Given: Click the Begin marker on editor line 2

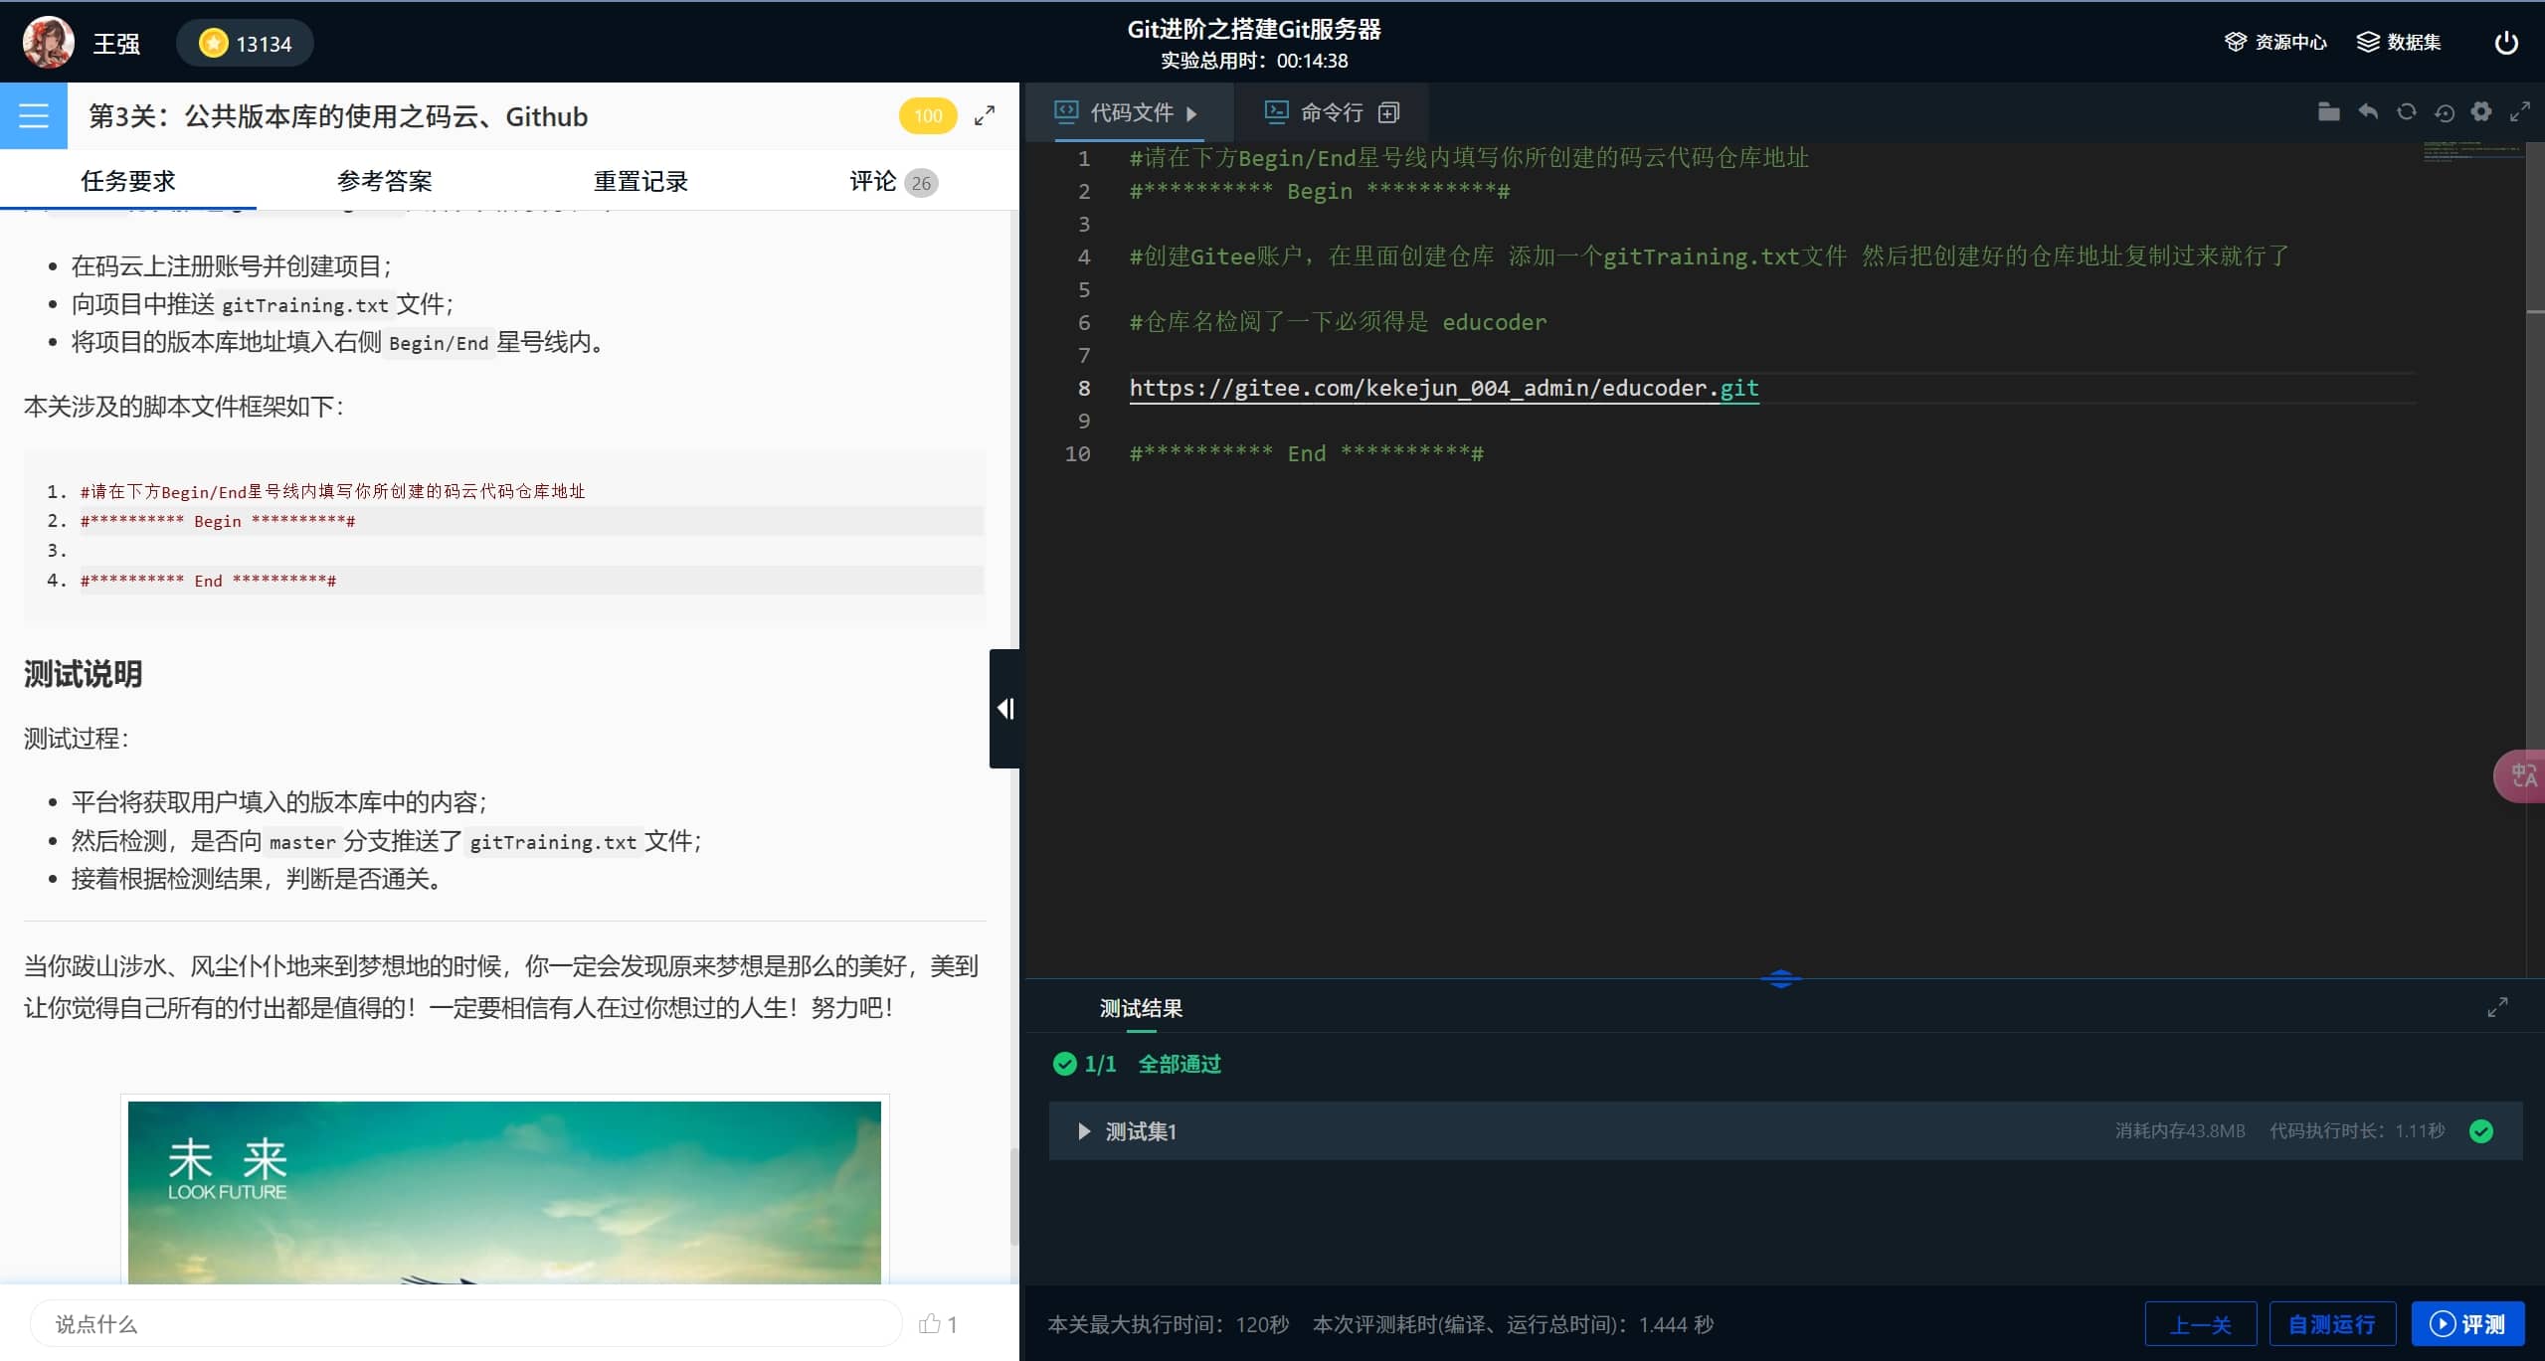Looking at the screenshot, I should point(1319,191).
